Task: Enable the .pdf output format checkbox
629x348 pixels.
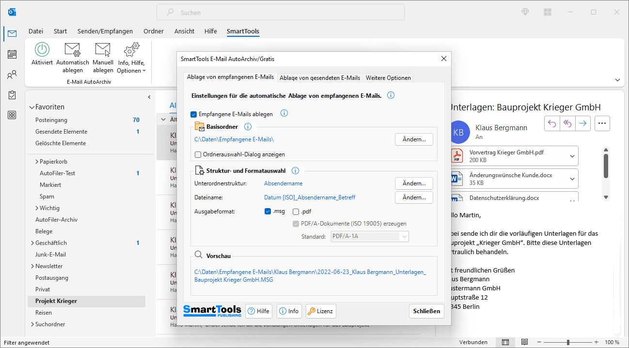Action: point(296,212)
